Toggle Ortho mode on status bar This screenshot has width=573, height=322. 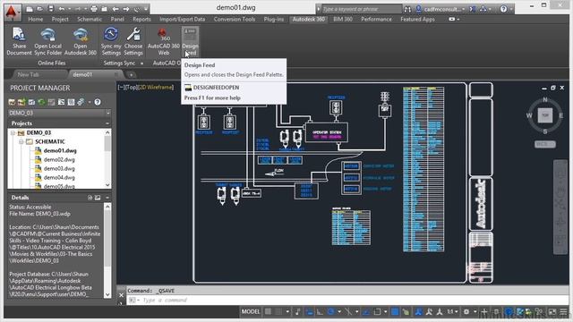tap(320, 312)
